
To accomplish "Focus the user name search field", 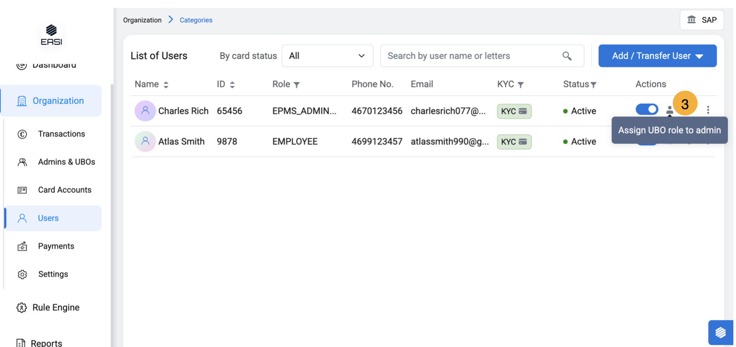I will click(470, 56).
